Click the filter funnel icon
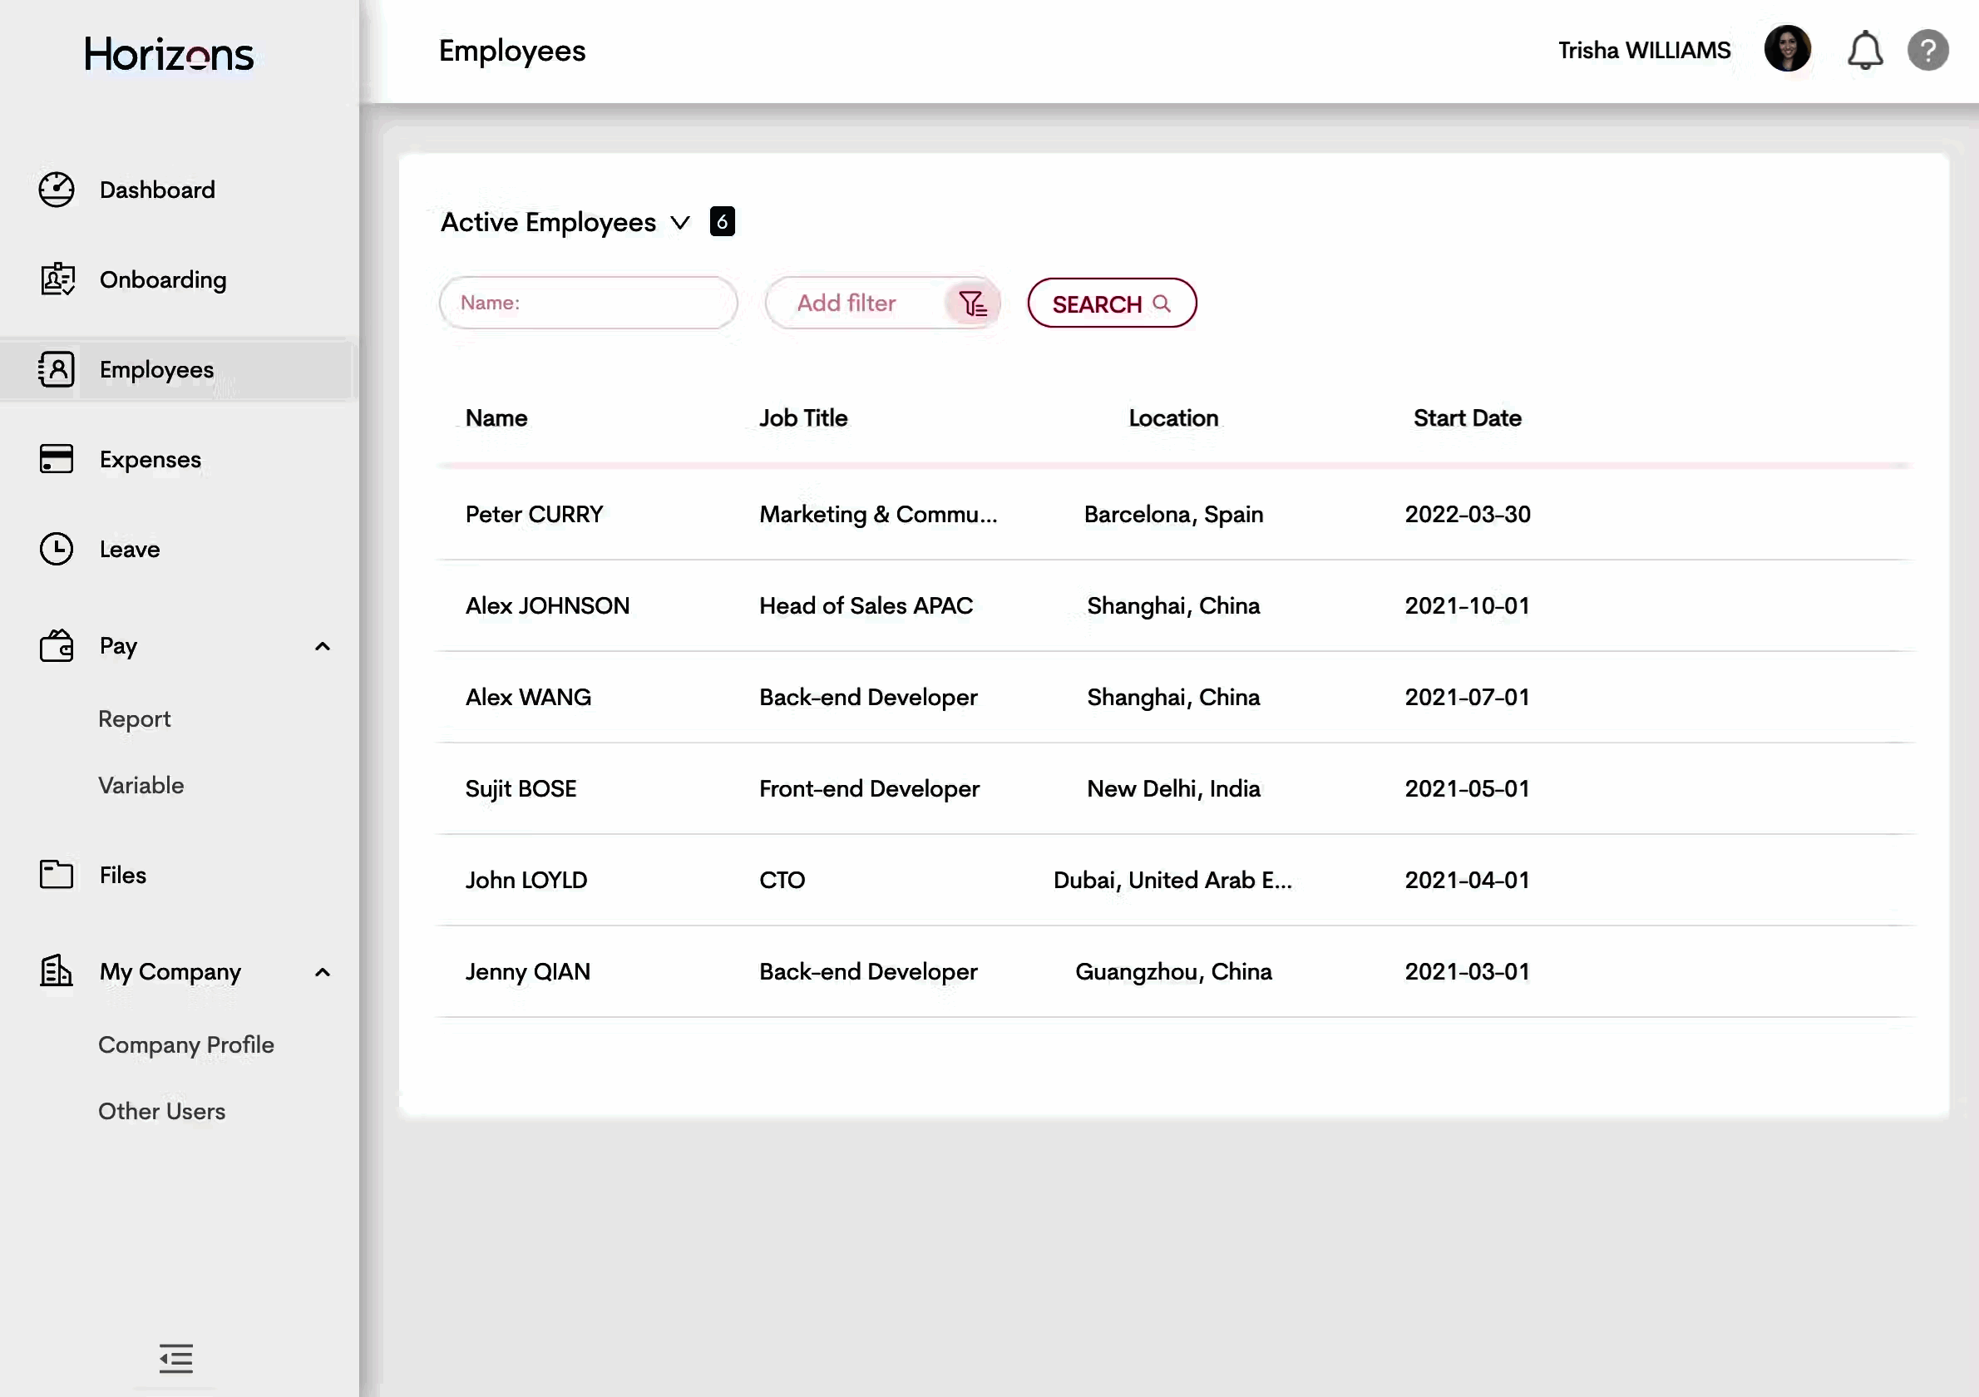Screen dimensions: 1979x1397 972,304
